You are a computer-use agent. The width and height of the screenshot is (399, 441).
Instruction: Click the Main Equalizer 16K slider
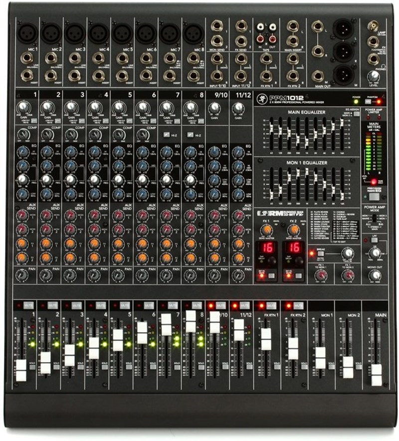(x=342, y=123)
